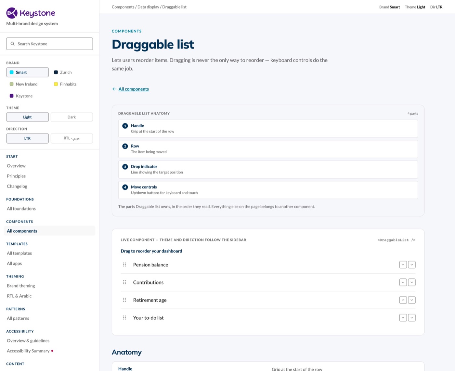This screenshot has width=455, height=371.
Task: Move Retirement age up
Action: tap(403, 300)
